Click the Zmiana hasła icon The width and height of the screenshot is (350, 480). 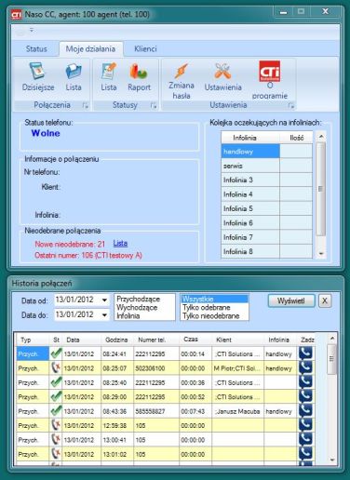pos(182,71)
